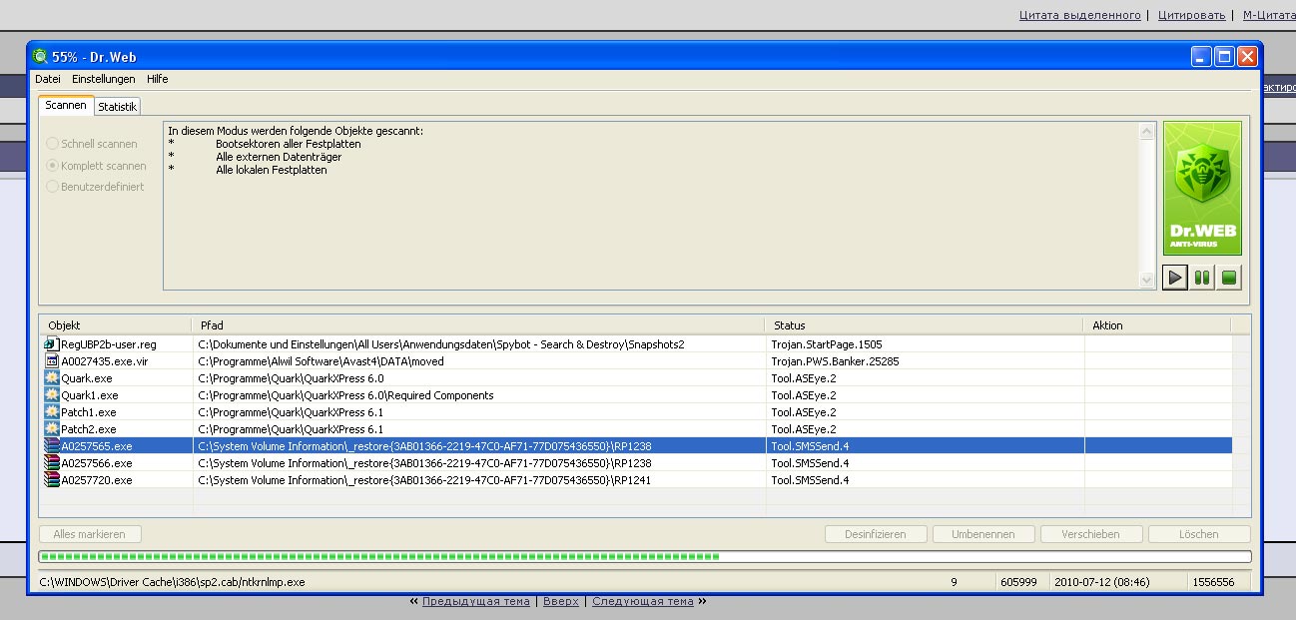Screen dimensions: 1296x620
Task: Click scroll up arrow in description box
Action: [1147, 131]
